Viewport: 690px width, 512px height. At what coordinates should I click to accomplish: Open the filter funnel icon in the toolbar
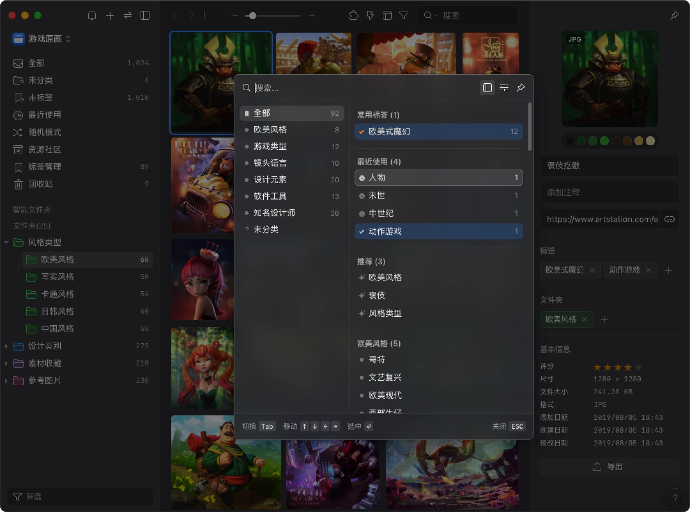pyautogui.click(x=404, y=15)
